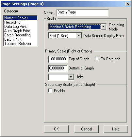The height and width of the screenshot is (137, 132).
Task: Enable the PV Bargraph checkbox
Action: pos(97,59)
